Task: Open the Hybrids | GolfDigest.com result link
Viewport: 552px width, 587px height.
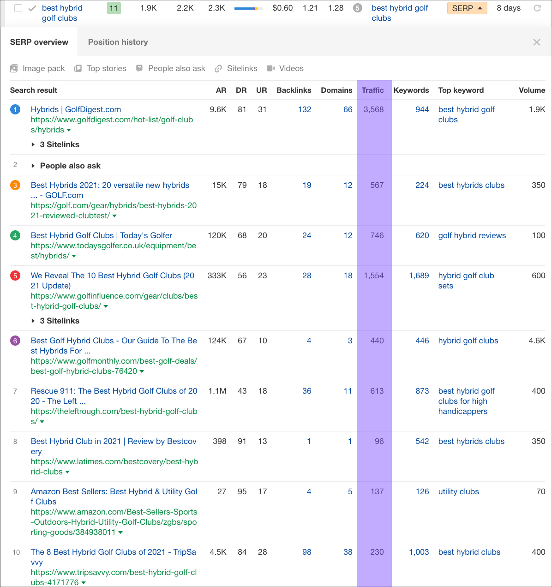Action: pos(76,109)
